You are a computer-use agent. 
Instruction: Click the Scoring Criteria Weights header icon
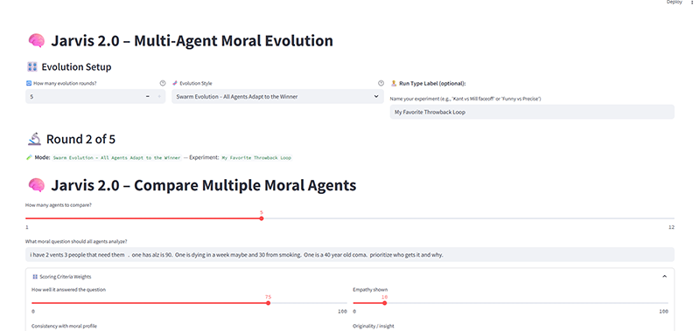pyautogui.click(x=35, y=277)
